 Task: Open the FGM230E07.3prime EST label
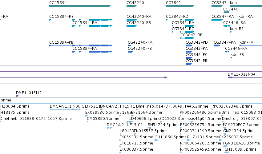(x=241, y=125)
